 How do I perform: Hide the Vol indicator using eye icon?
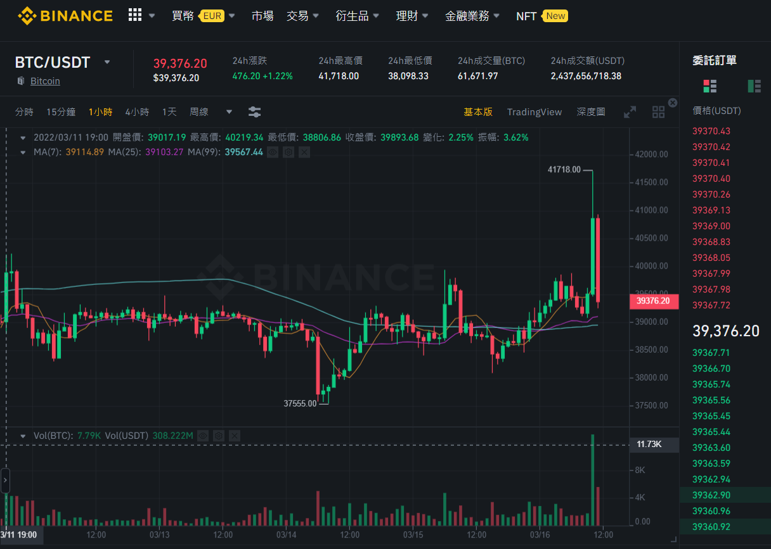pos(203,436)
